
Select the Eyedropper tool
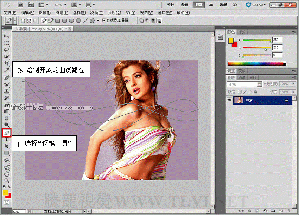pos(6,70)
